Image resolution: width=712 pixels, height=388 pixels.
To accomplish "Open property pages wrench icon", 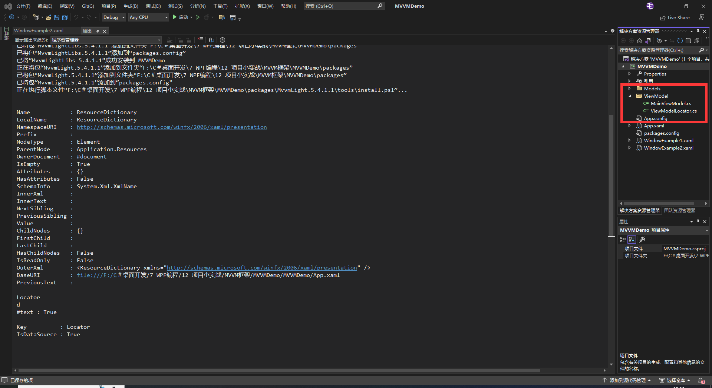I will click(642, 240).
